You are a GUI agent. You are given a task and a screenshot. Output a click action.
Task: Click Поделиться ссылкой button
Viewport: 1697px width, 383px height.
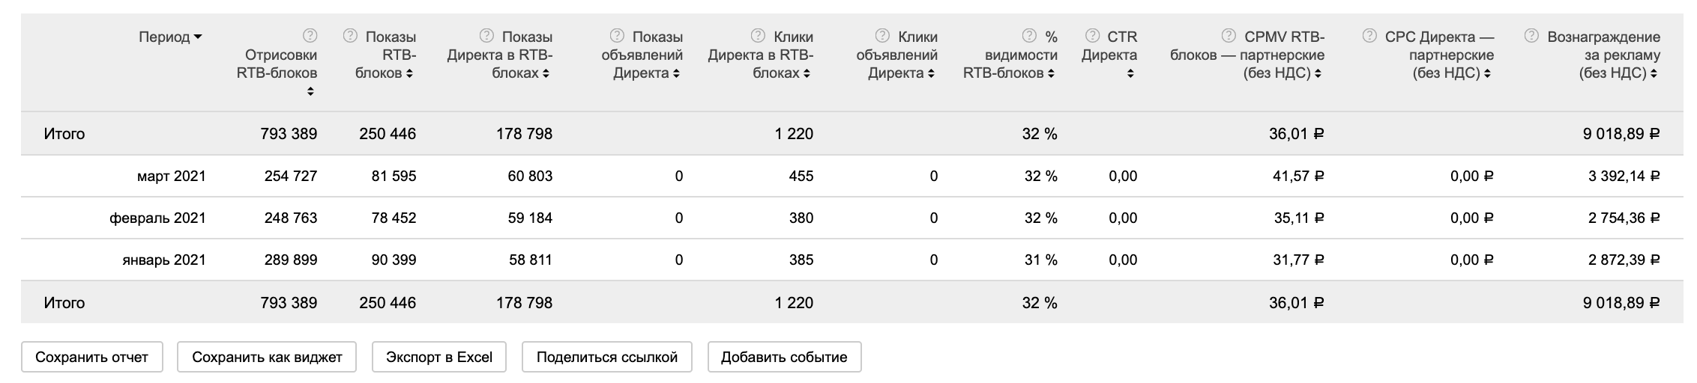(606, 357)
